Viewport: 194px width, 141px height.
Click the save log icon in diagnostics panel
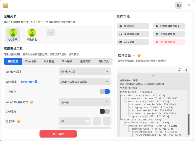(180, 70)
